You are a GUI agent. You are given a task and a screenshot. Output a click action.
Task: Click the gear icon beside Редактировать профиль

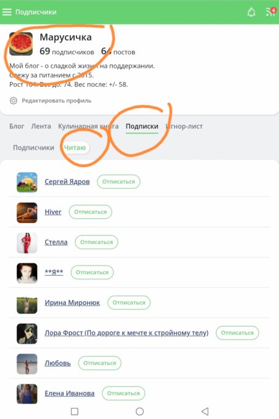[14, 100]
